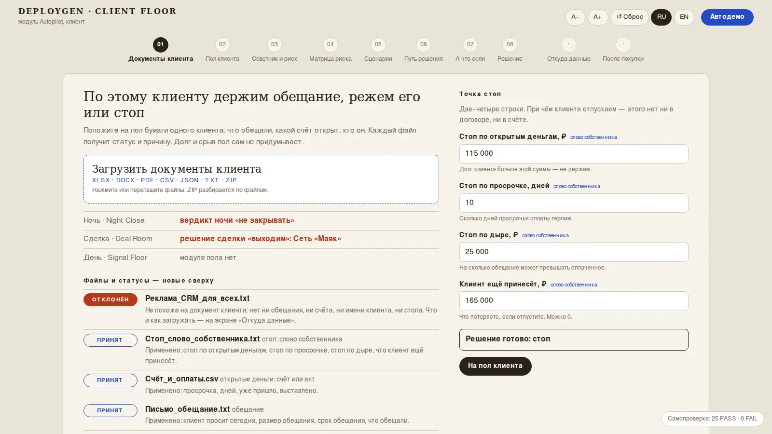Viewport: 772px width, 434px height.
Task: Switch language to EN
Action: (684, 17)
